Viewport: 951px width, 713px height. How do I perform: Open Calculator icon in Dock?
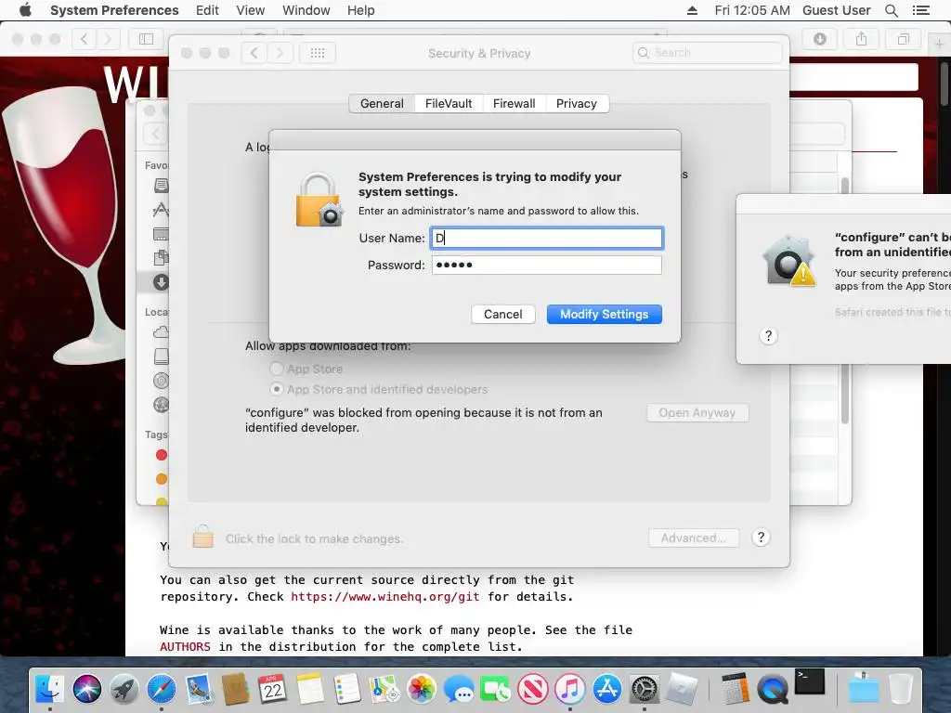pyautogui.click(x=736, y=690)
